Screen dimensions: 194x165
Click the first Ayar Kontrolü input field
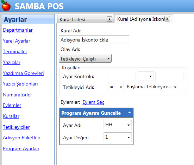pos(122,76)
